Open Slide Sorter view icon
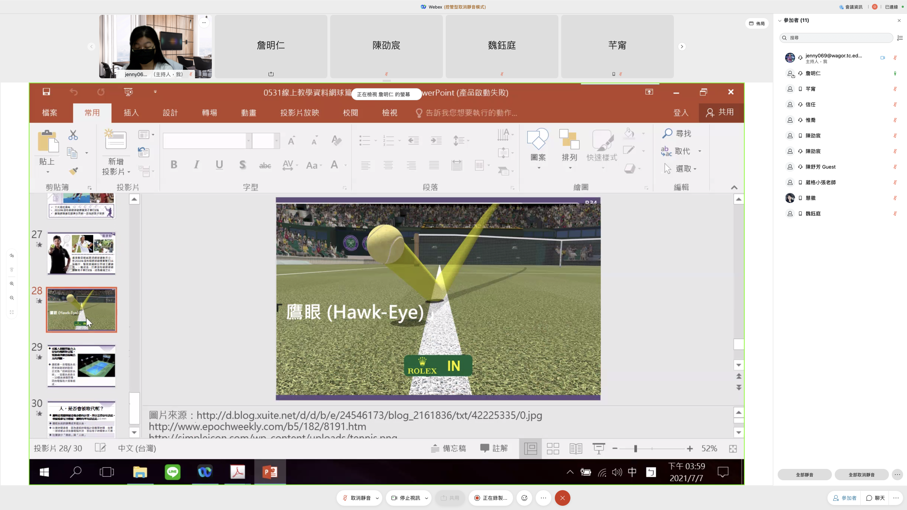 coord(553,448)
